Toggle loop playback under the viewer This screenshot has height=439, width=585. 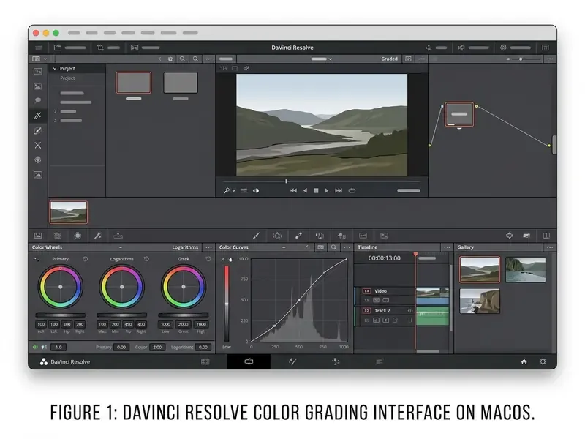352,190
